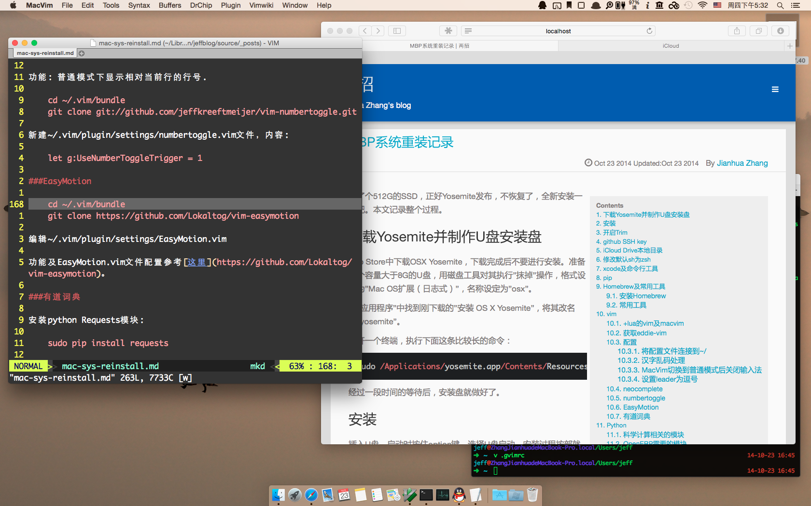Image resolution: width=811 pixels, height=506 pixels.
Task: Open the Syntax menu
Action: click(x=139, y=5)
